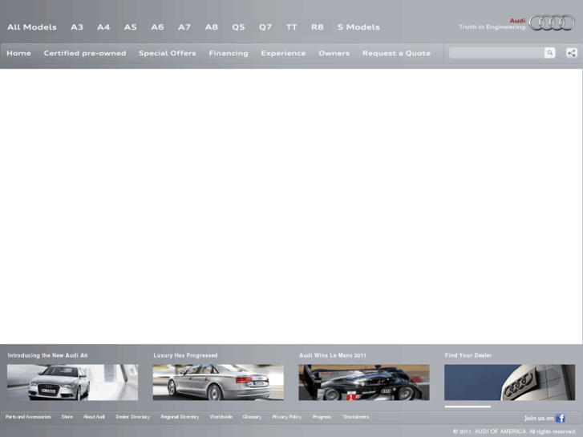This screenshot has height=437, width=583.
Task: Open the Experience section
Action: click(283, 53)
